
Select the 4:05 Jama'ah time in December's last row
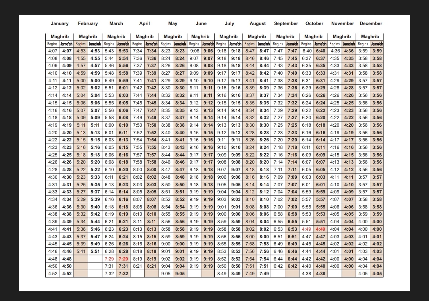(x=377, y=274)
